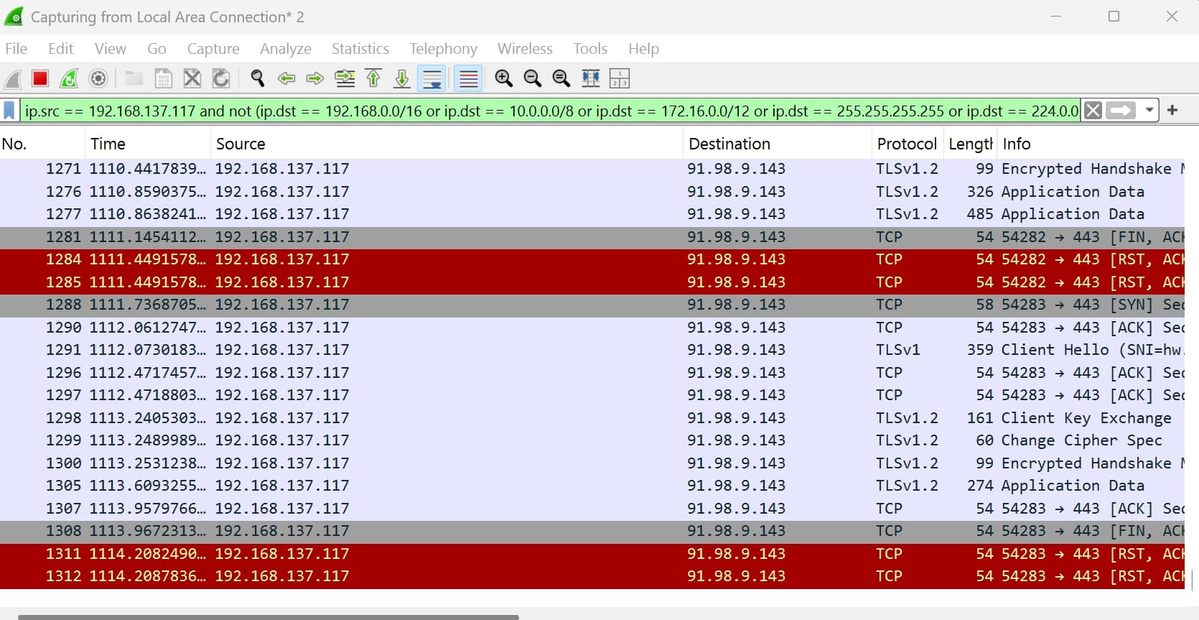1199x620 pixels.
Task: Open the Analyze menu
Action: (x=285, y=49)
